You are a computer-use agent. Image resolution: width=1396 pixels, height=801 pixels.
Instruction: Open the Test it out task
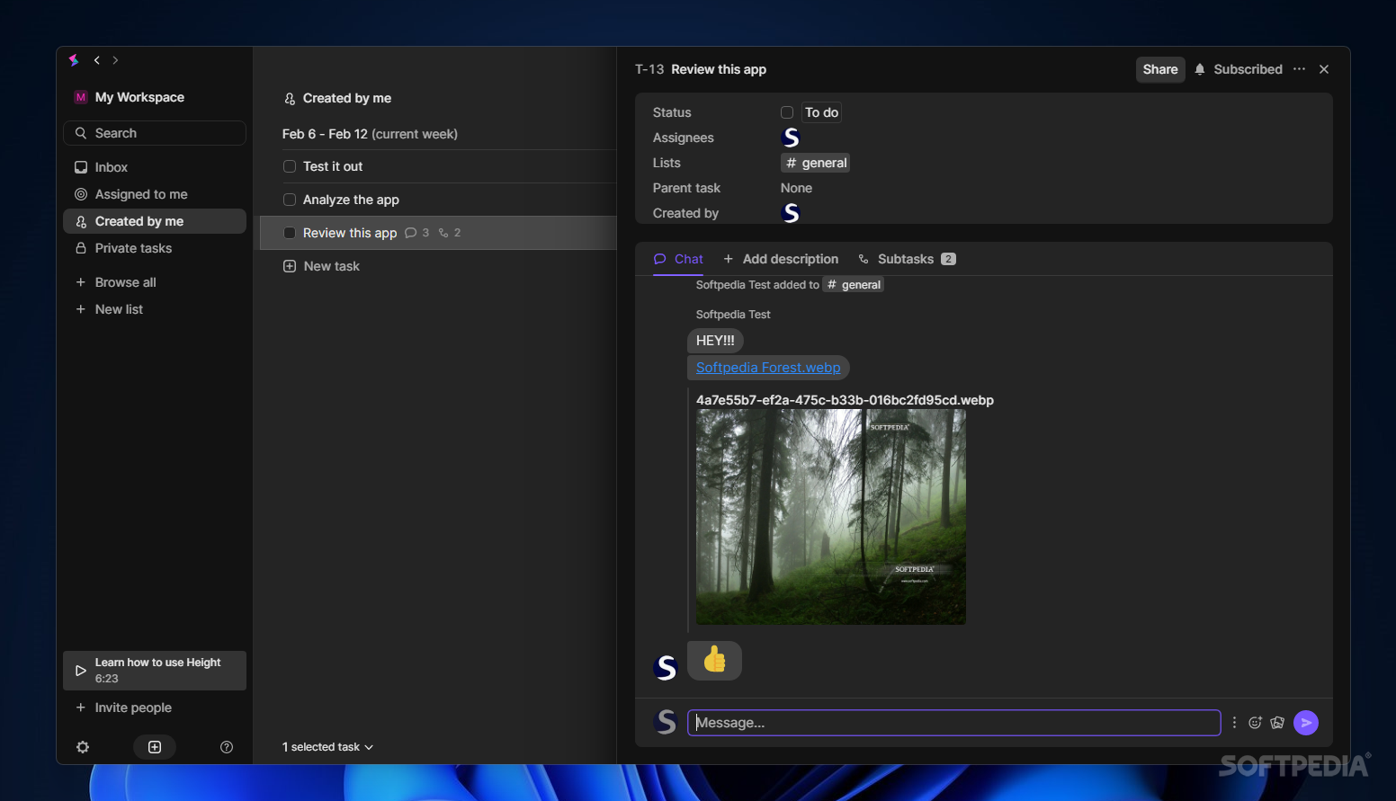(x=333, y=166)
